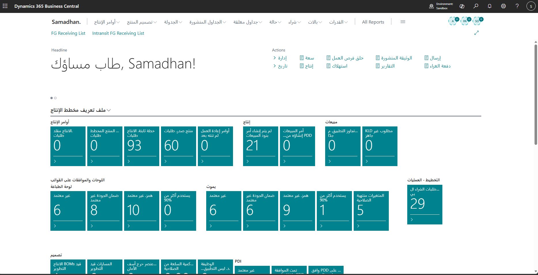Expand the إدارة actions group
Viewport: 538px width, 275px height.
[x=280, y=58]
